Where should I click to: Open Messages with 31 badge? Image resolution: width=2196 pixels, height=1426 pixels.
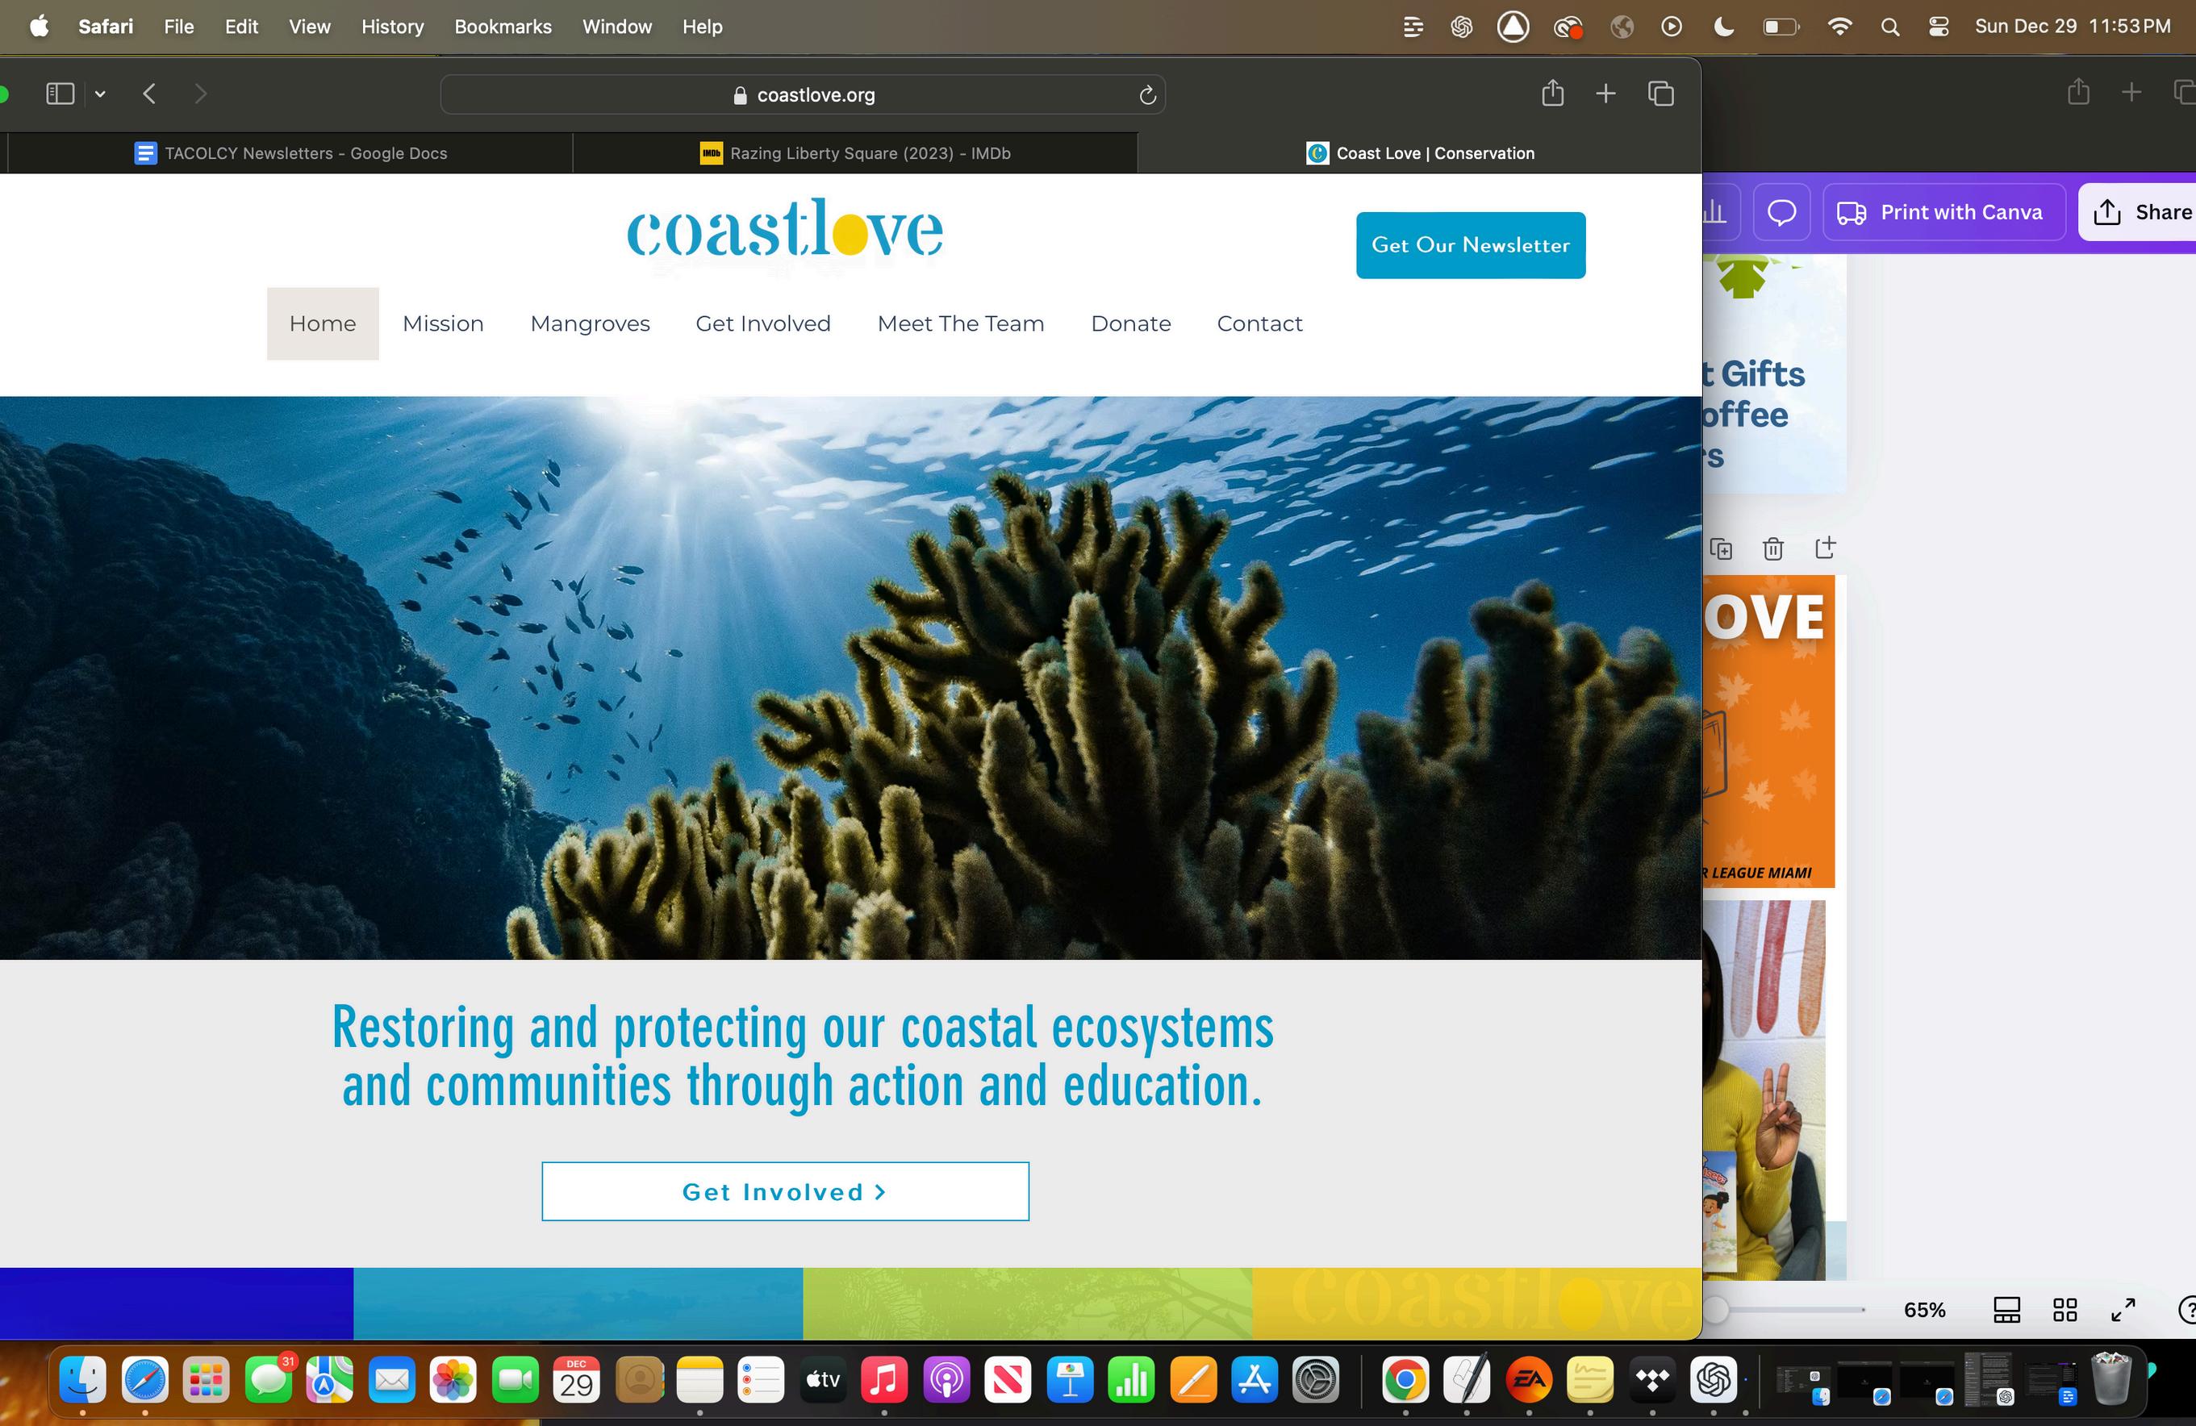[x=269, y=1380]
